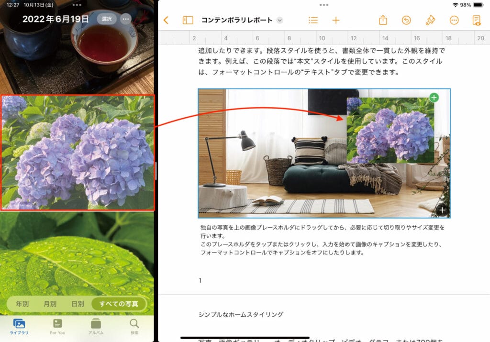Switch to 日別 view

[x=78, y=304]
